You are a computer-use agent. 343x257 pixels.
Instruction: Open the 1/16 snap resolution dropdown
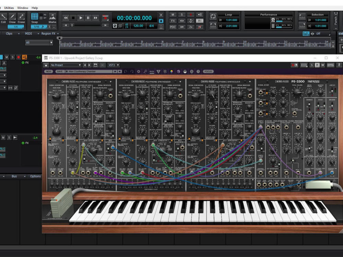(x=38, y=27)
